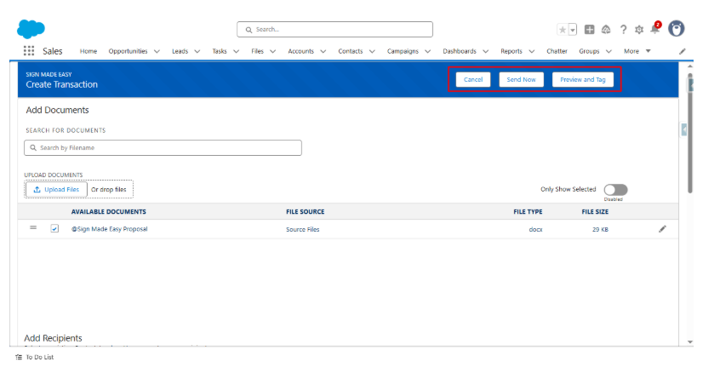Go to the Home tab
The image size is (714, 373).
pos(89,51)
